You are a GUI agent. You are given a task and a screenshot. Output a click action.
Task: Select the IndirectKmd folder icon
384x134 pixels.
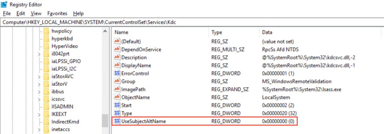click(46, 122)
